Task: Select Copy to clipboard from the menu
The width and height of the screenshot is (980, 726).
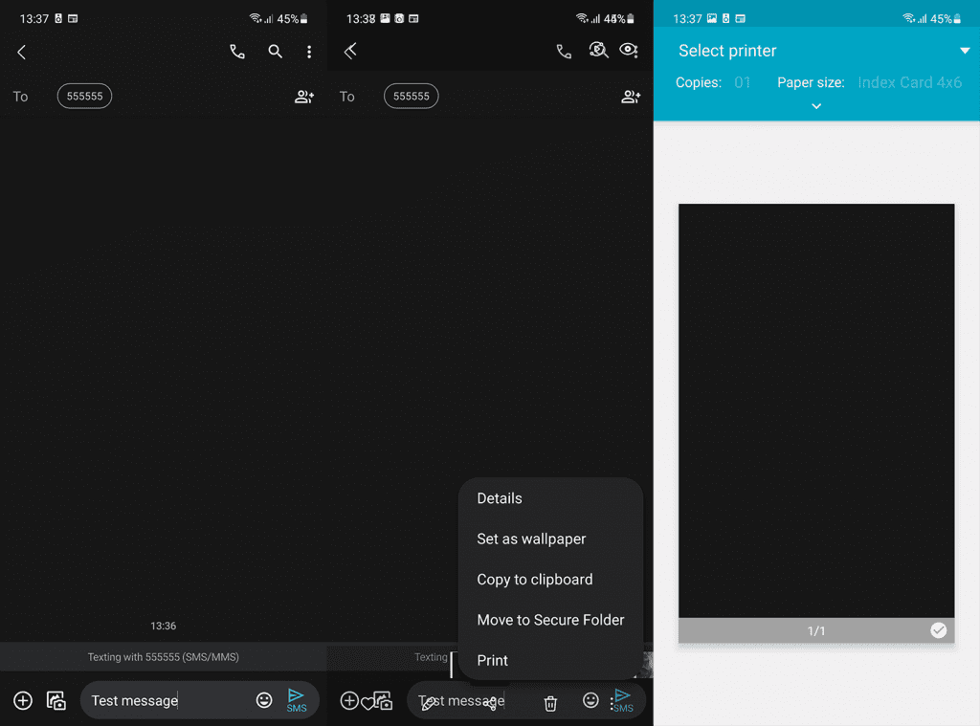Action: pos(535,579)
